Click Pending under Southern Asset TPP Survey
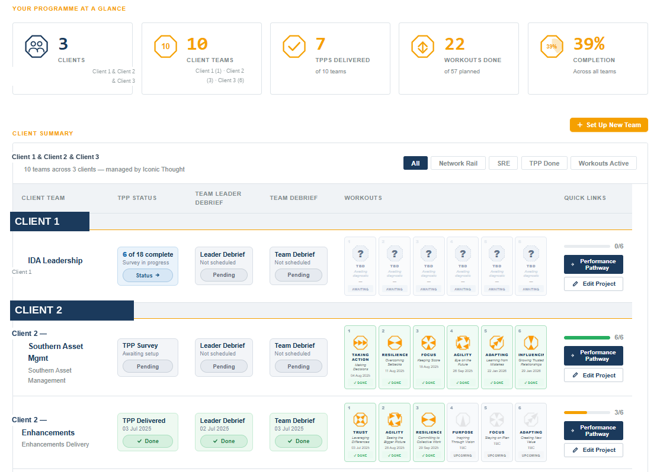The width and height of the screenshot is (657, 472). tap(148, 367)
